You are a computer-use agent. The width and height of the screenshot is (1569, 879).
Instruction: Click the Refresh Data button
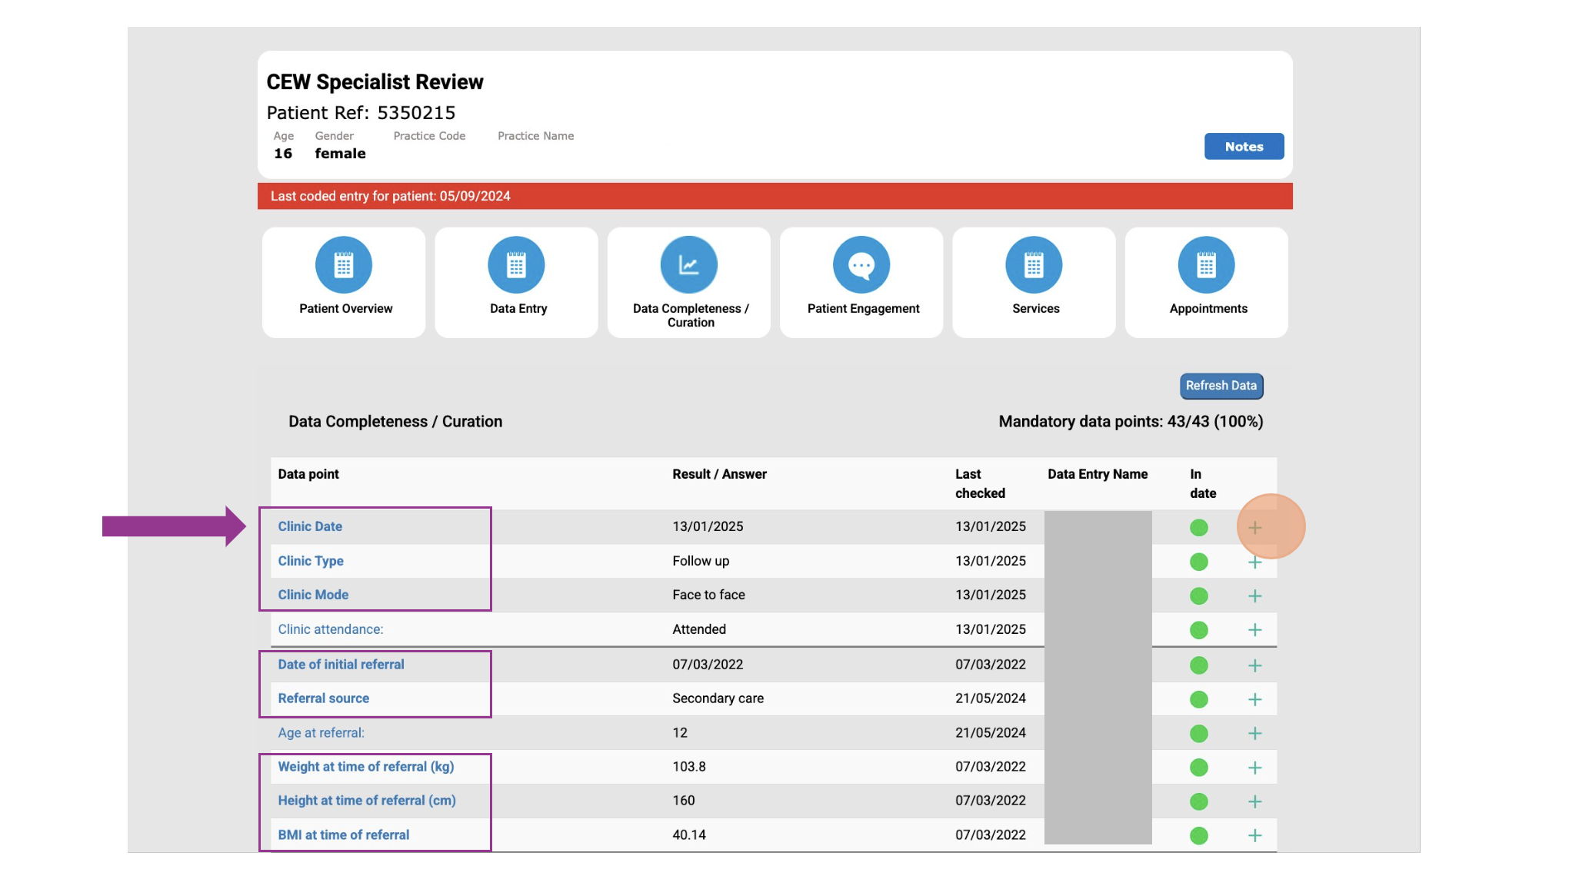point(1221,386)
